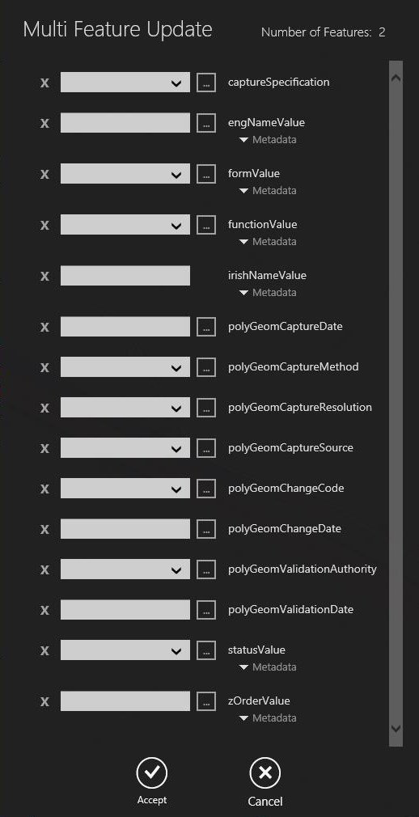
Task: Click the scrollbar down arrow
Action: click(x=396, y=728)
